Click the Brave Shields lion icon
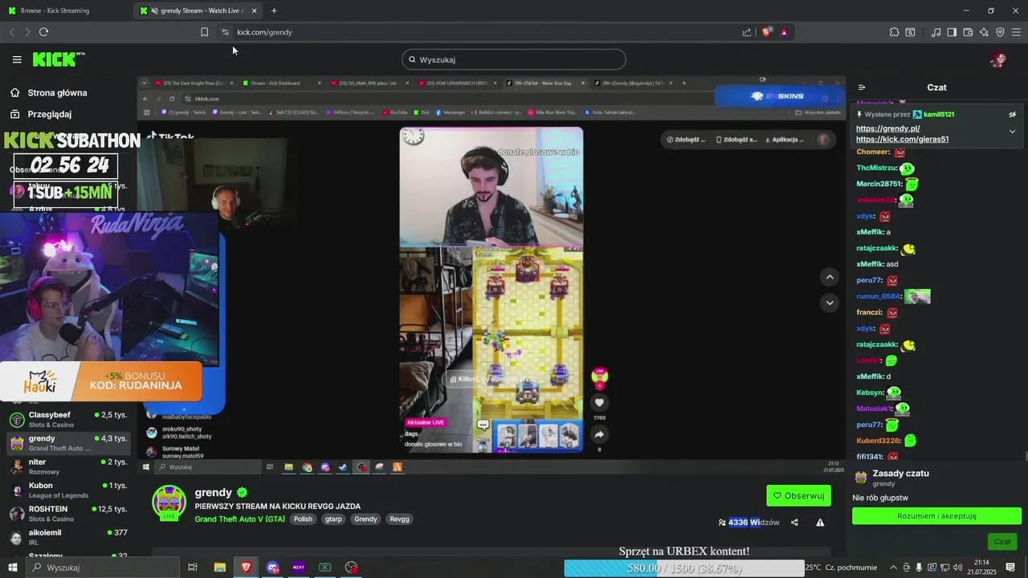The height and width of the screenshot is (578, 1028). tap(767, 32)
